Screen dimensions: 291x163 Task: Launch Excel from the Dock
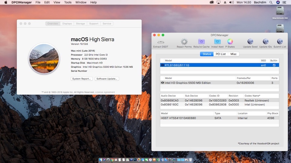[x=158, y=160]
